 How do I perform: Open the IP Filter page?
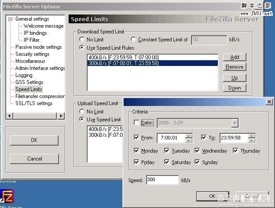coord(32,40)
